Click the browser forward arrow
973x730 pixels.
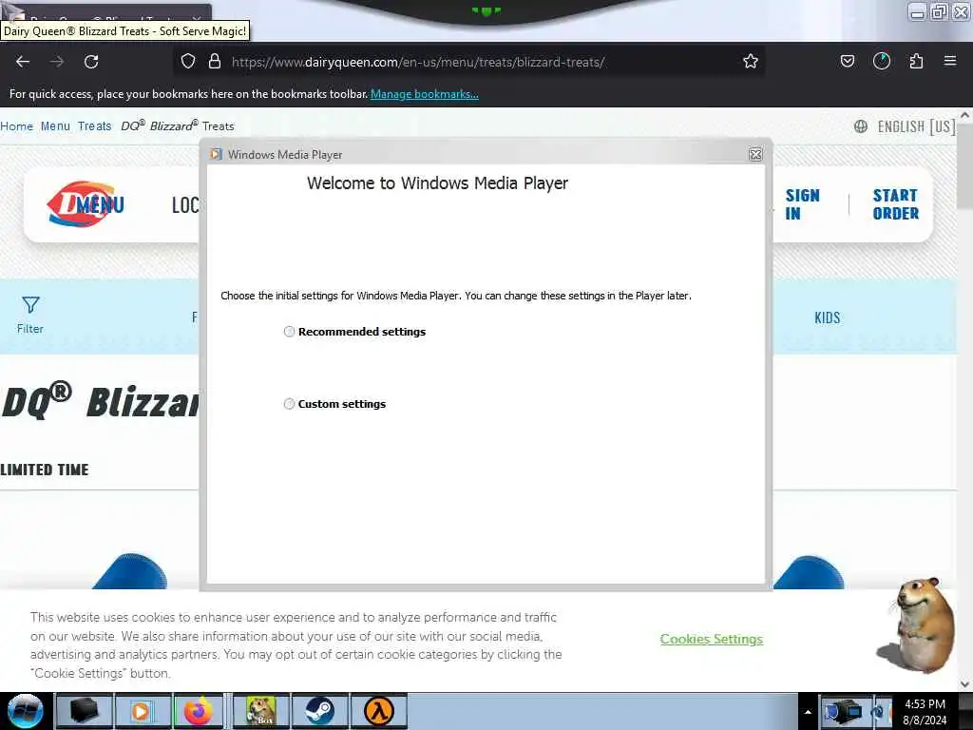(x=56, y=62)
